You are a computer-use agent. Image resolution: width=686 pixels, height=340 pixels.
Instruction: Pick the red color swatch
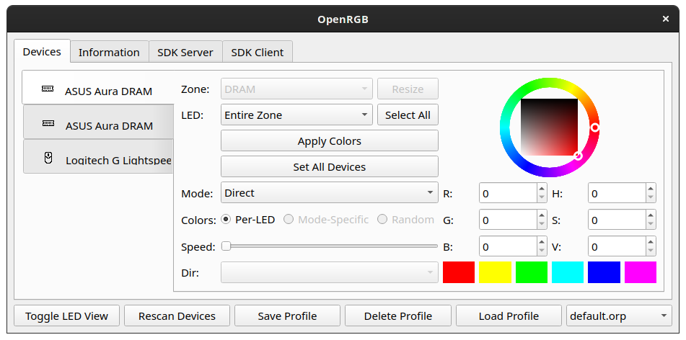pos(459,272)
